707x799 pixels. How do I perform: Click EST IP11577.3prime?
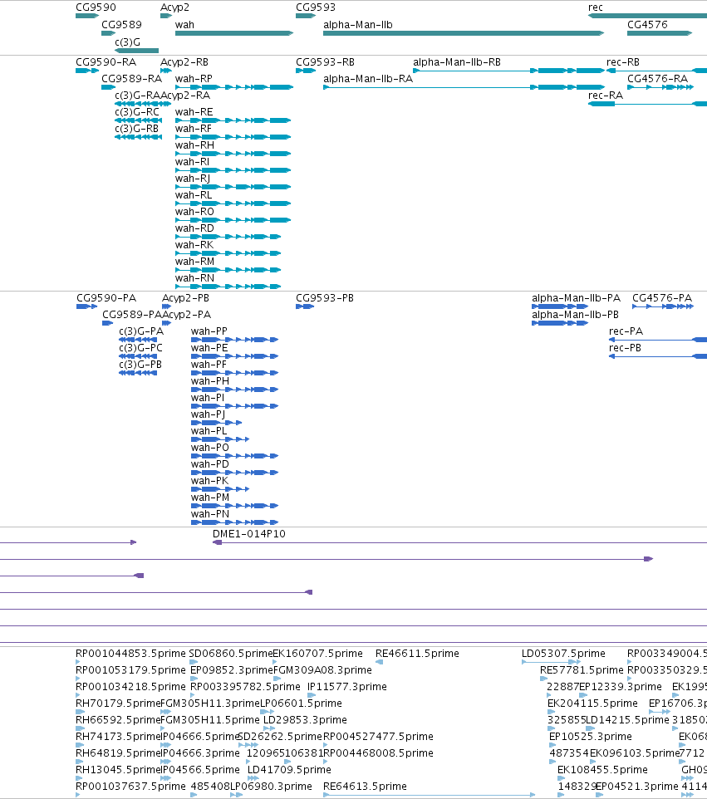[346, 686]
